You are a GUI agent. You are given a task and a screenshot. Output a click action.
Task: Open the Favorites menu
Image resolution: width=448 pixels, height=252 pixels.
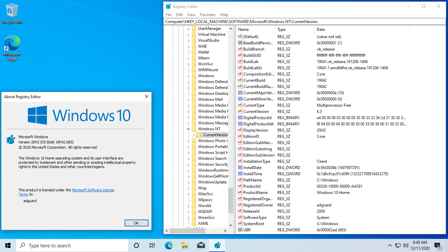[208, 15]
